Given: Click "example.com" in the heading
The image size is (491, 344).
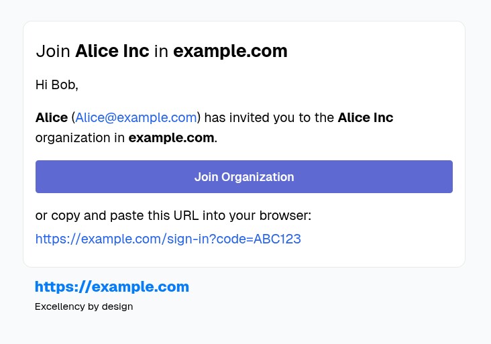Looking at the screenshot, I should point(230,51).
